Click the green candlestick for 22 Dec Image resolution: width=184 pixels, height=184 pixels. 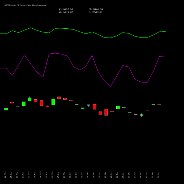[153, 105]
